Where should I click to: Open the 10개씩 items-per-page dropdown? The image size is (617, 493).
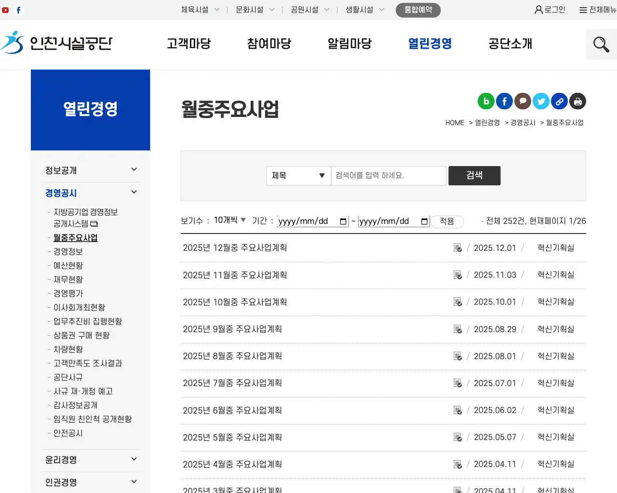point(228,220)
